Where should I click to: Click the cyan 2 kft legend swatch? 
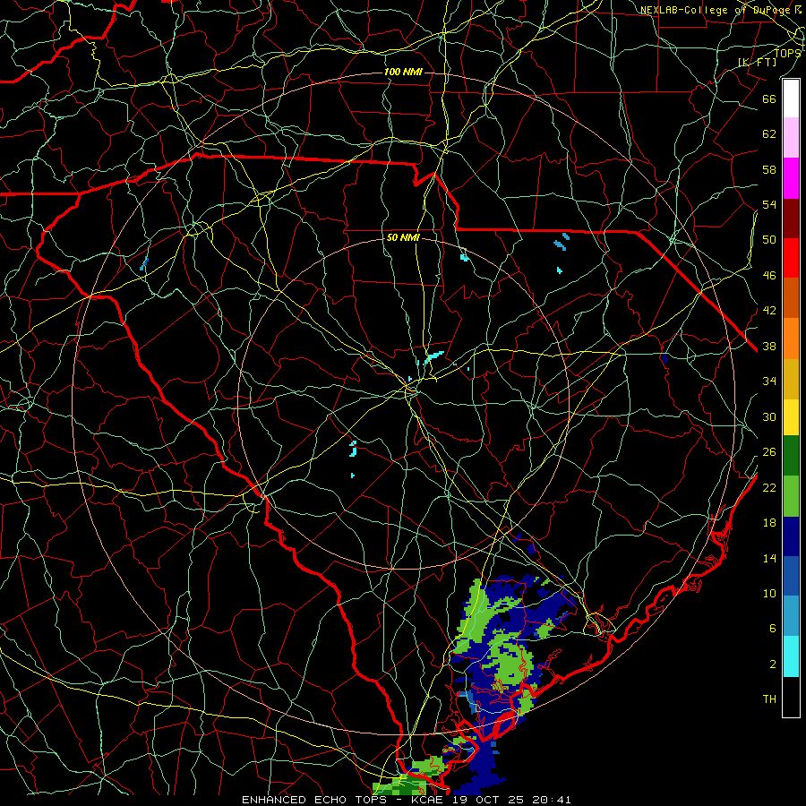coord(791,656)
